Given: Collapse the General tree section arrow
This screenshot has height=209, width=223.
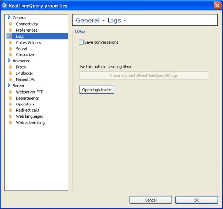Looking at the screenshot, I should pyautogui.click(x=9, y=17).
